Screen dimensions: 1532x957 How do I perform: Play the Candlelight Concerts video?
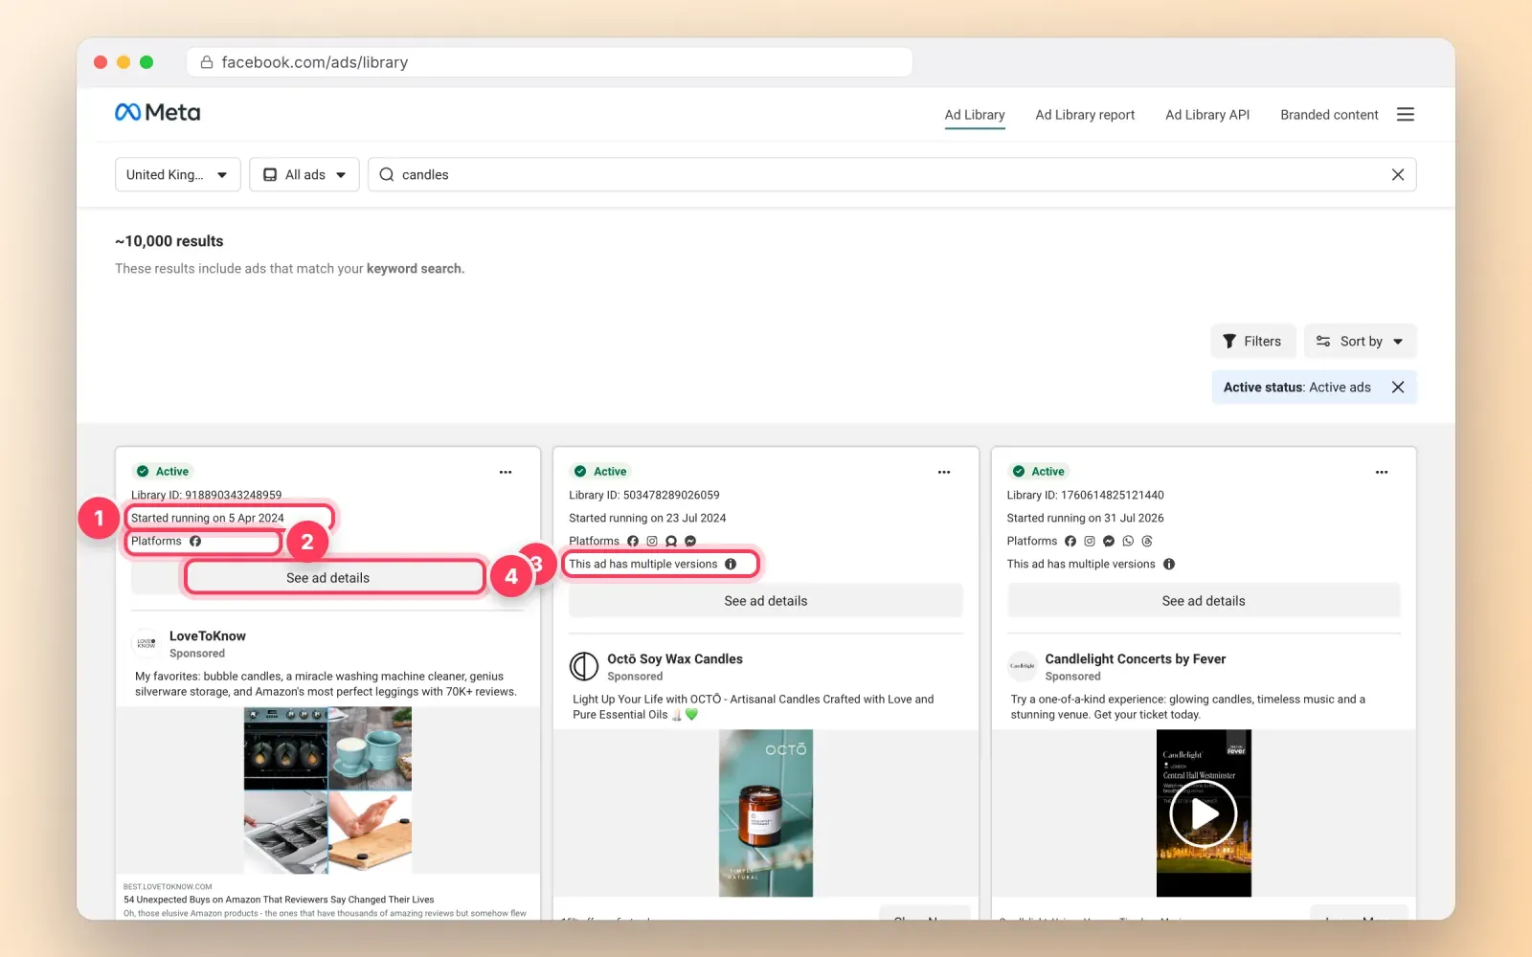click(x=1204, y=814)
